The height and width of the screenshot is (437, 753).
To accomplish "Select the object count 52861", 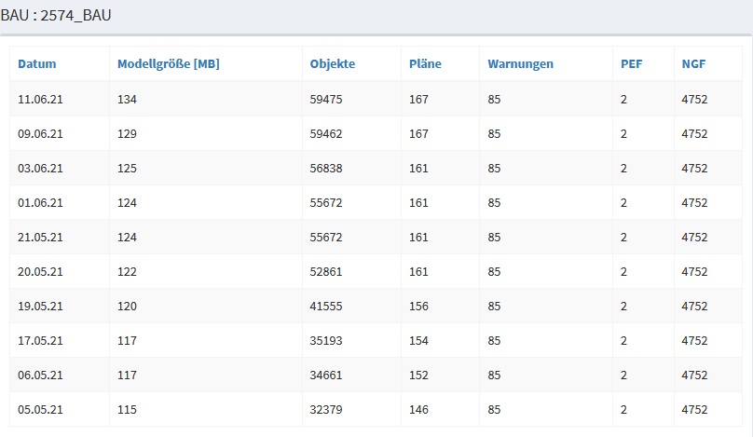I will [326, 271].
